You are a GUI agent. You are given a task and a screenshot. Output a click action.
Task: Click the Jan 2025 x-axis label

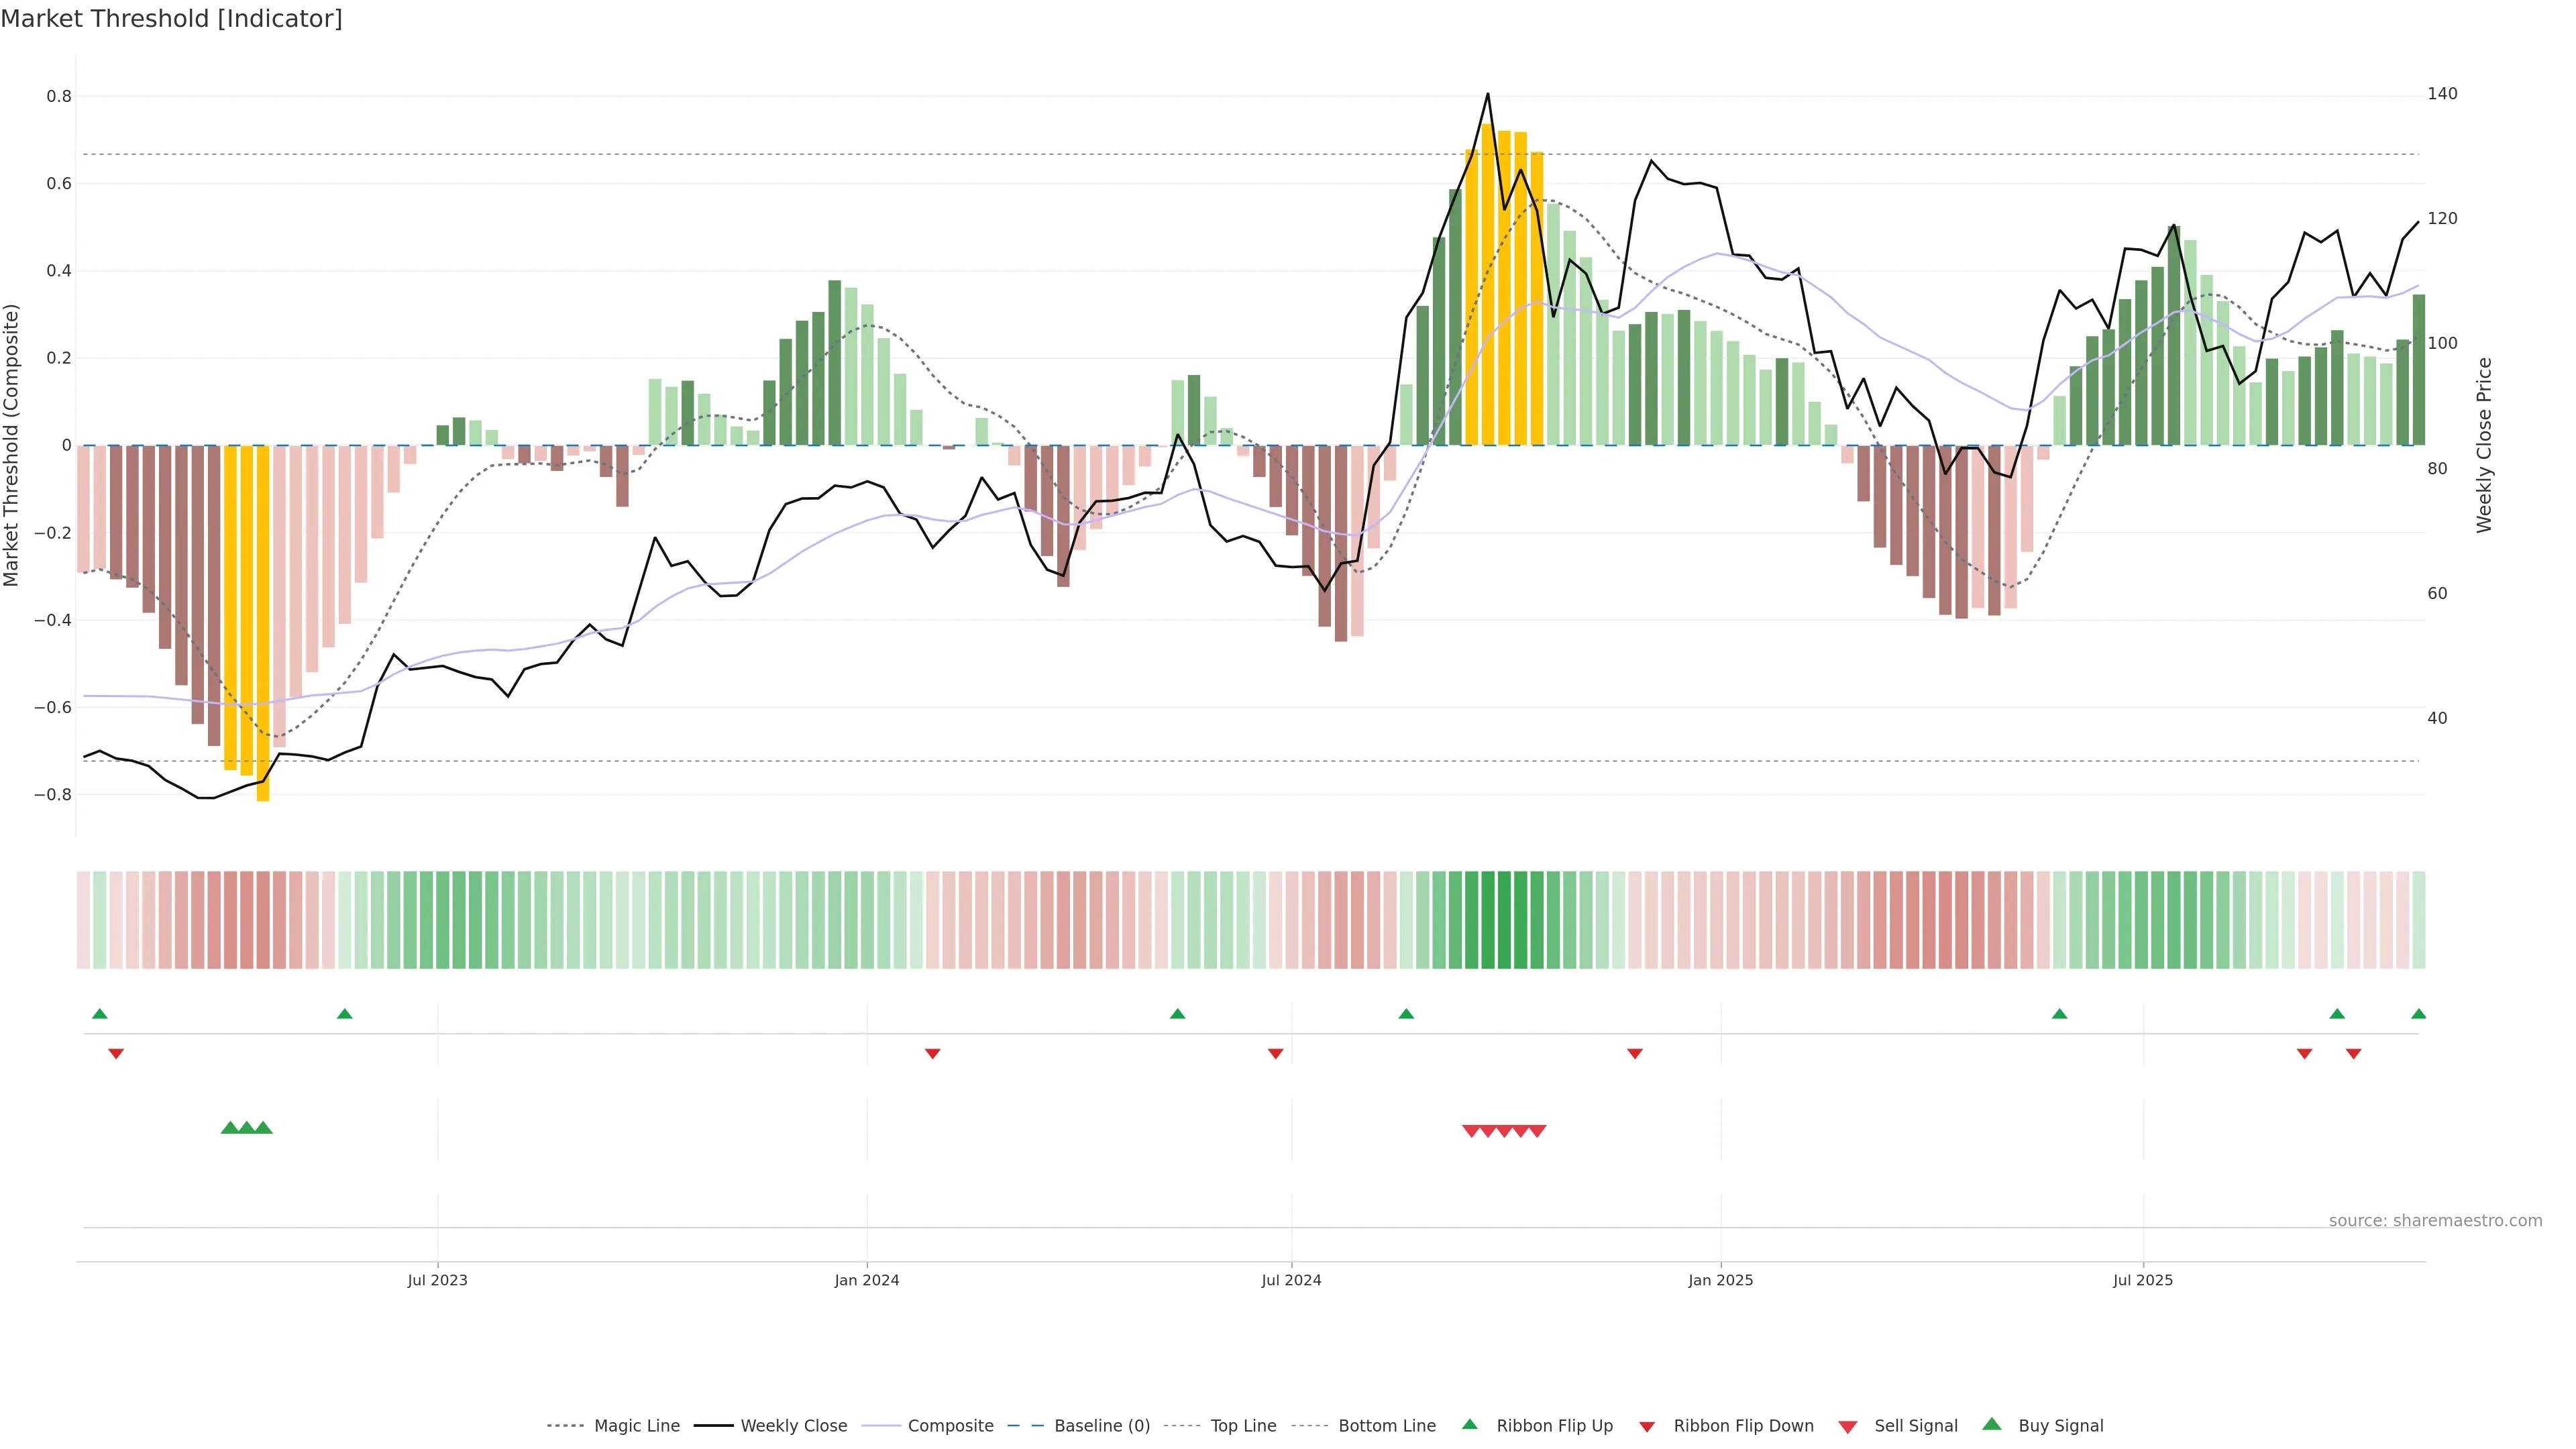coord(1720,1280)
